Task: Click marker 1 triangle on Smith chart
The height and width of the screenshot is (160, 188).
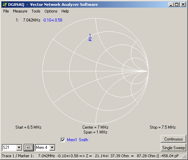Action: click(x=90, y=39)
